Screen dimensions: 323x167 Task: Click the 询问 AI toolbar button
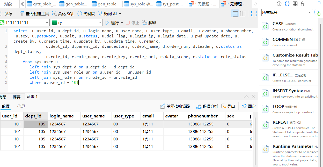107,14
